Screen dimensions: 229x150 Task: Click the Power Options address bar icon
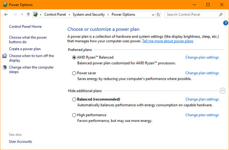click(35, 14)
